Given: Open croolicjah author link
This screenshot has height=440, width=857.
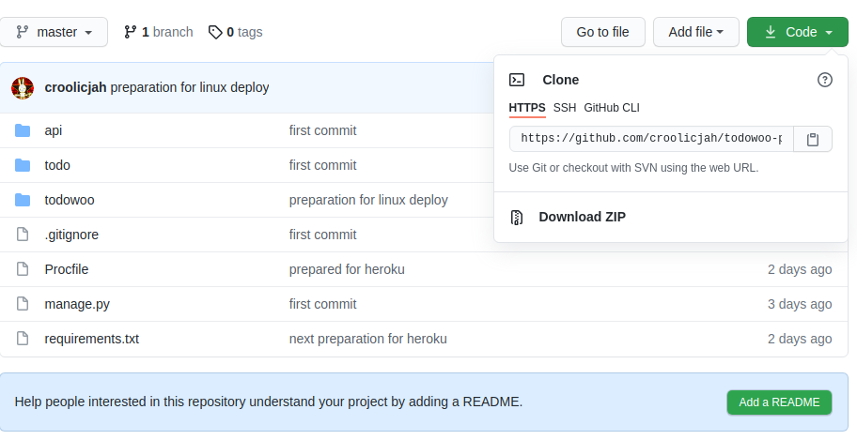Looking at the screenshot, I should (75, 87).
